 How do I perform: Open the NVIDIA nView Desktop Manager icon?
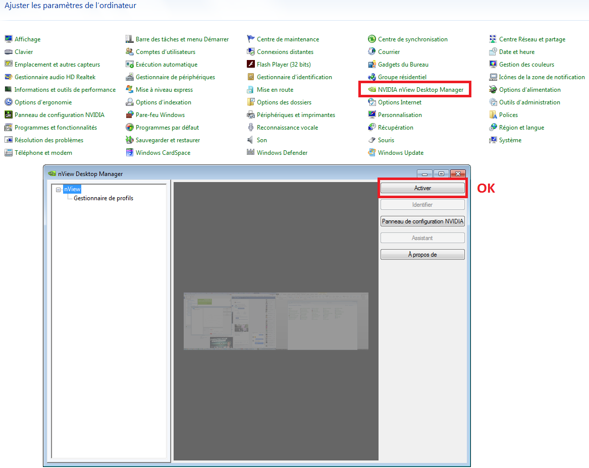(372, 90)
